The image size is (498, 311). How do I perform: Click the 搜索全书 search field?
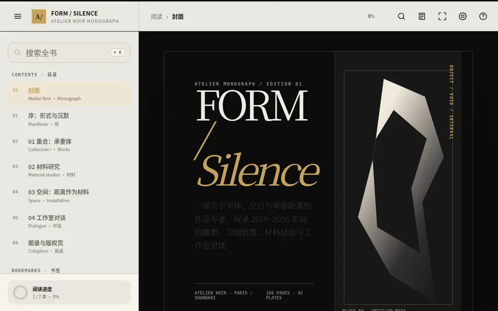(x=69, y=52)
